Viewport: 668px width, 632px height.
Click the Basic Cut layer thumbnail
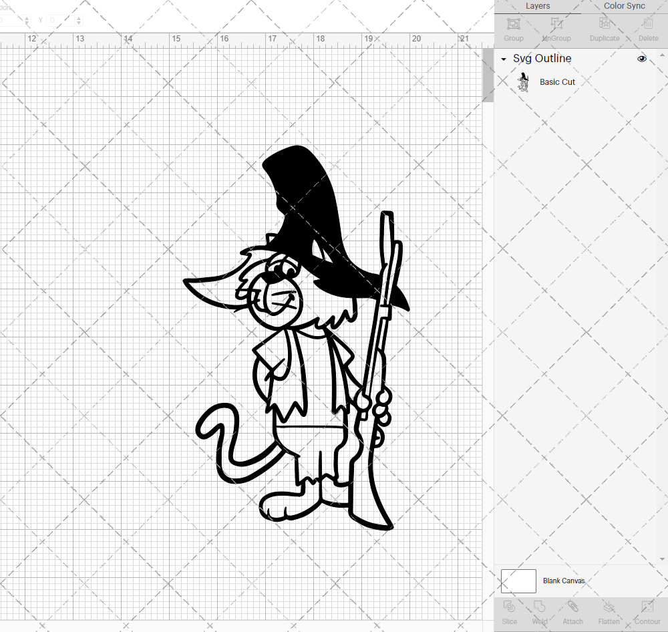click(524, 82)
